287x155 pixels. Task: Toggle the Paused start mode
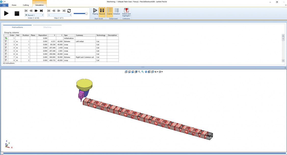point(102,12)
